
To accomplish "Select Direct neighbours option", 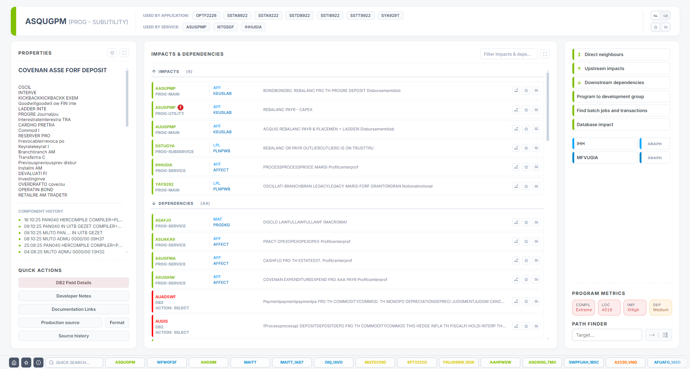I will coord(621,55).
